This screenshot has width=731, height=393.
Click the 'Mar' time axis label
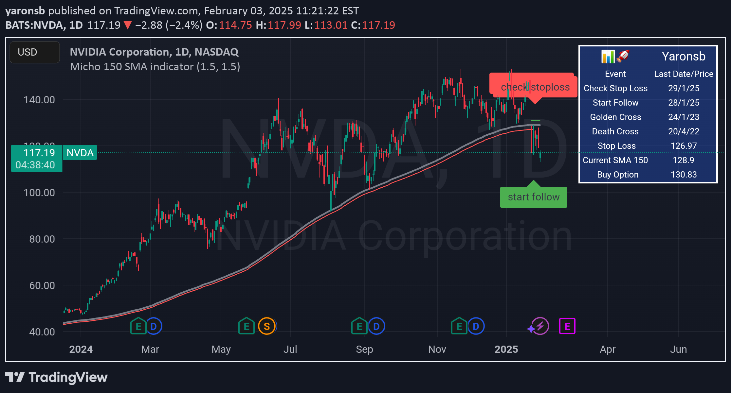[x=150, y=349]
